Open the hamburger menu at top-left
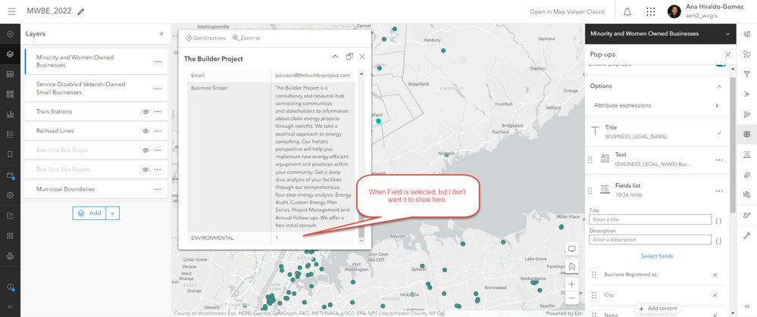This screenshot has width=757, height=317. click(12, 11)
